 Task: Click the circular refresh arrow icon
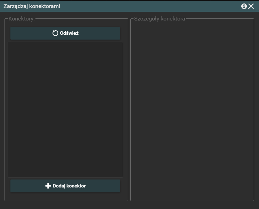point(55,33)
